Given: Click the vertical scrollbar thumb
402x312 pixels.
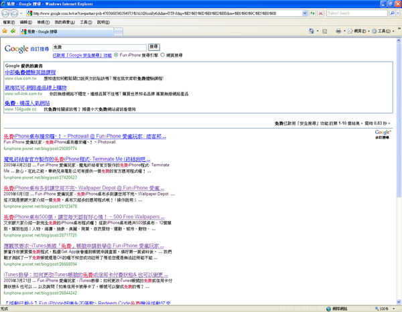Looking at the screenshot, I should 399,120.
